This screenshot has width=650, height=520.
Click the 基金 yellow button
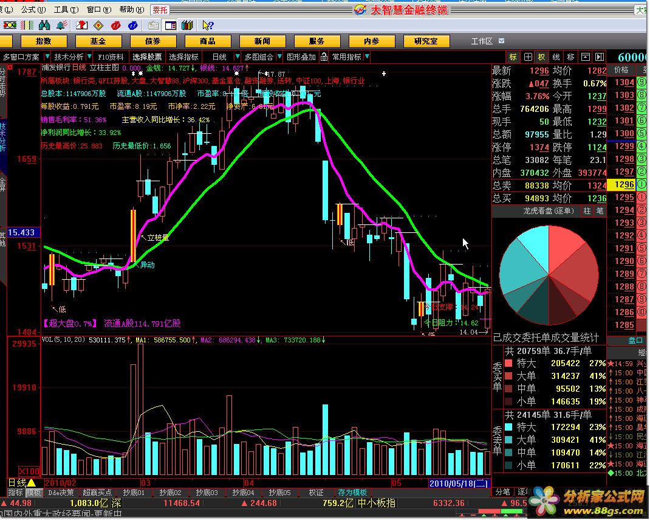point(98,41)
